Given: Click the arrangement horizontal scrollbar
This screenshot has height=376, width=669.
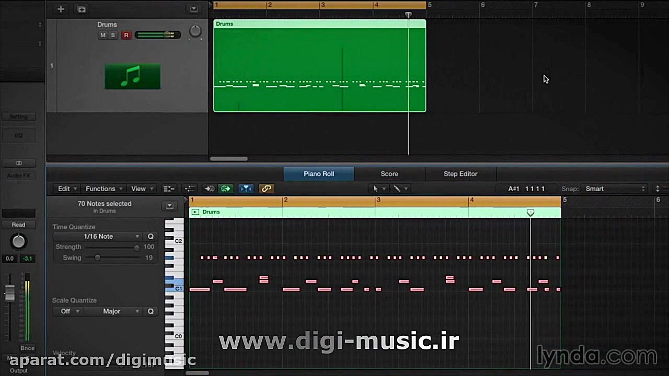Looking at the screenshot, I should coord(229,159).
